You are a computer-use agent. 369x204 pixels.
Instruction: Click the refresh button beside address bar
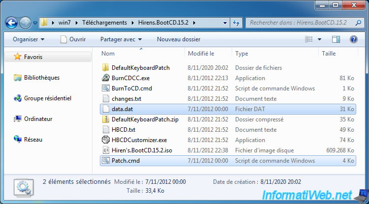coord(236,23)
